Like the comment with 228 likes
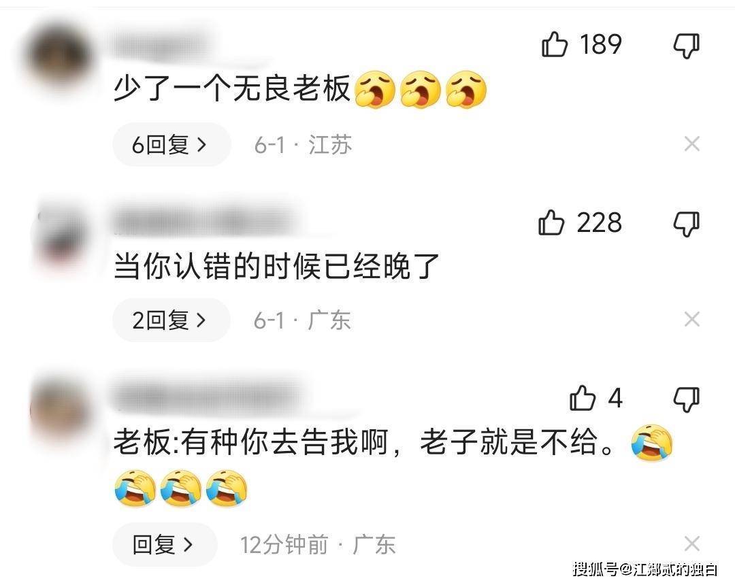 point(551,222)
